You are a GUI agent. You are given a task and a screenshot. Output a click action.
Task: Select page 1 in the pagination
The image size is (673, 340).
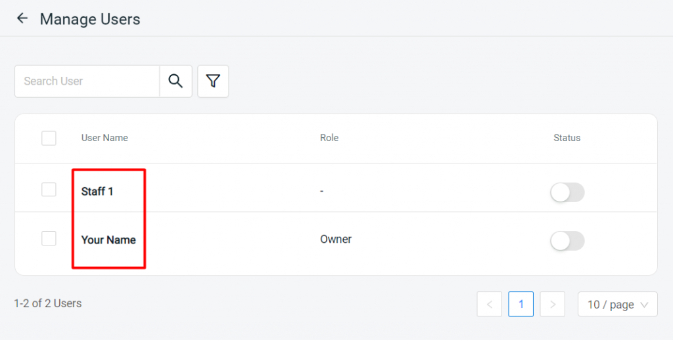pos(521,304)
